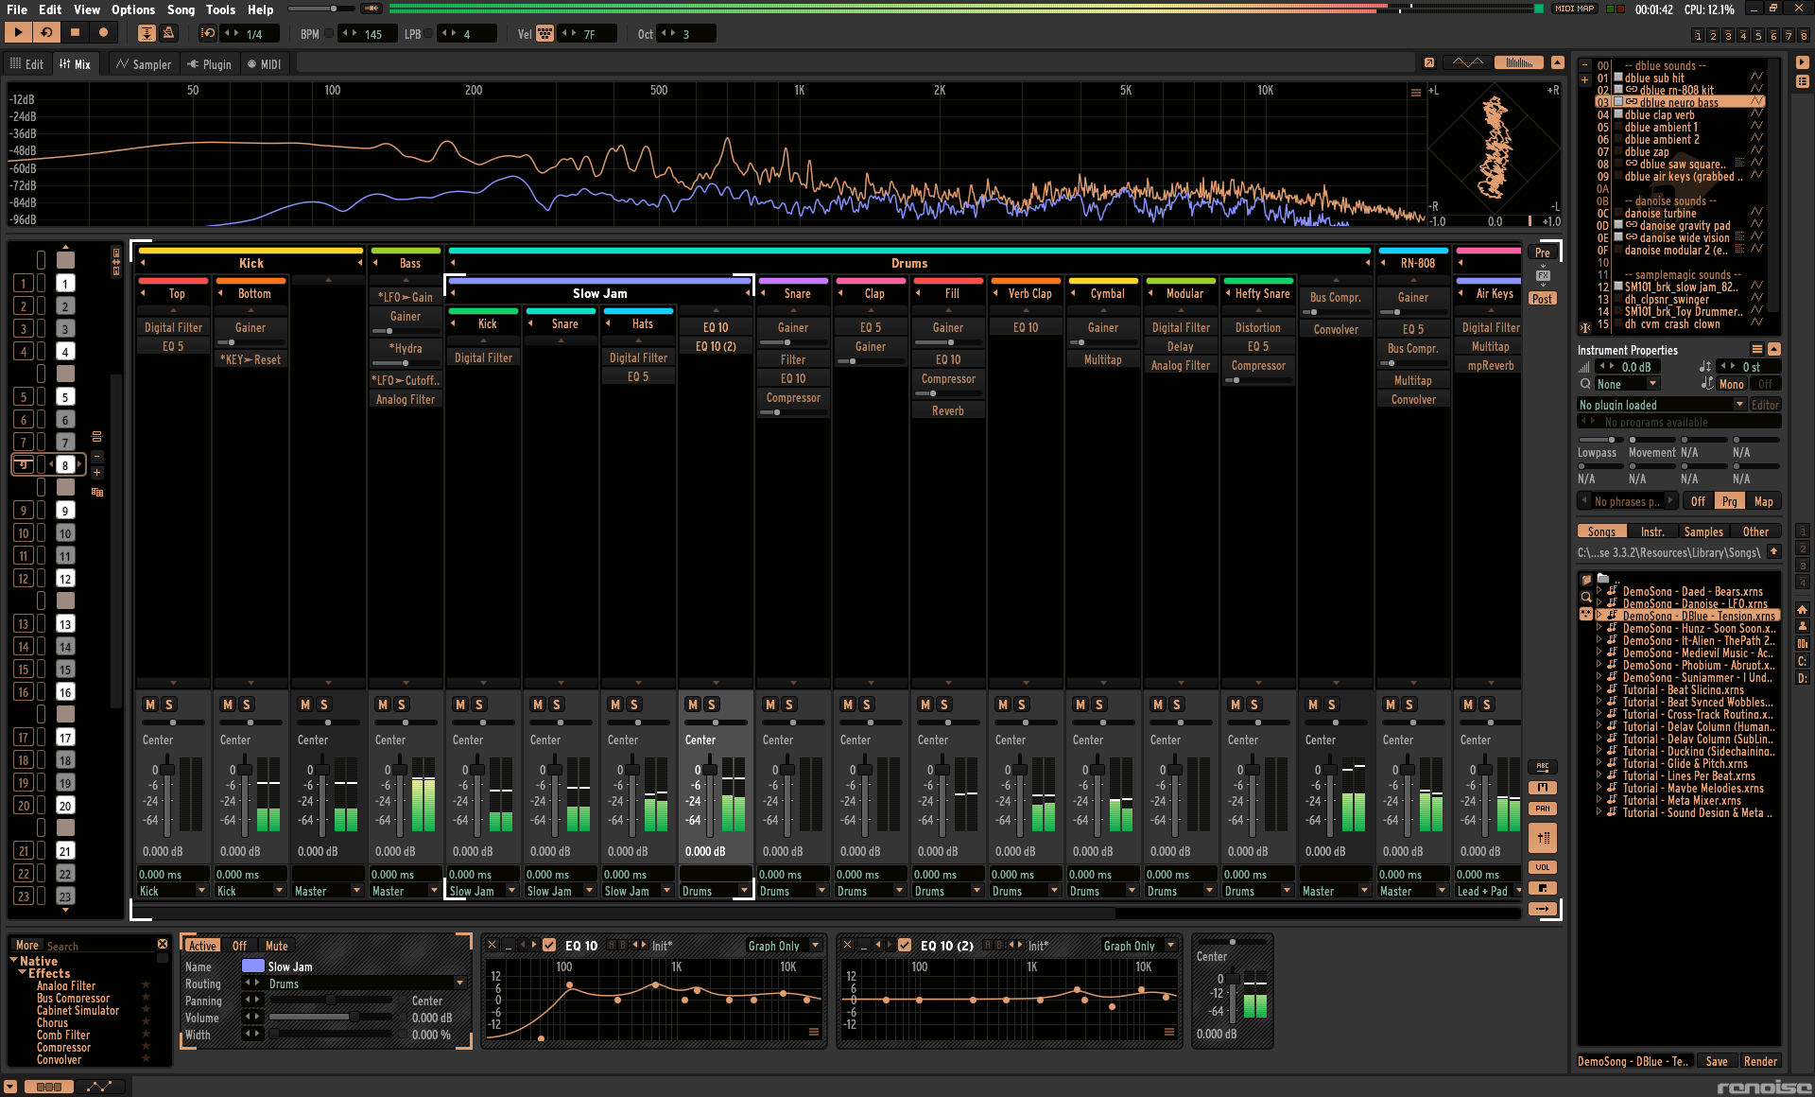Screen dimensions: 1815x1097
Task: Show the track DSP chain view icon at the bottom
Action: [50, 1087]
